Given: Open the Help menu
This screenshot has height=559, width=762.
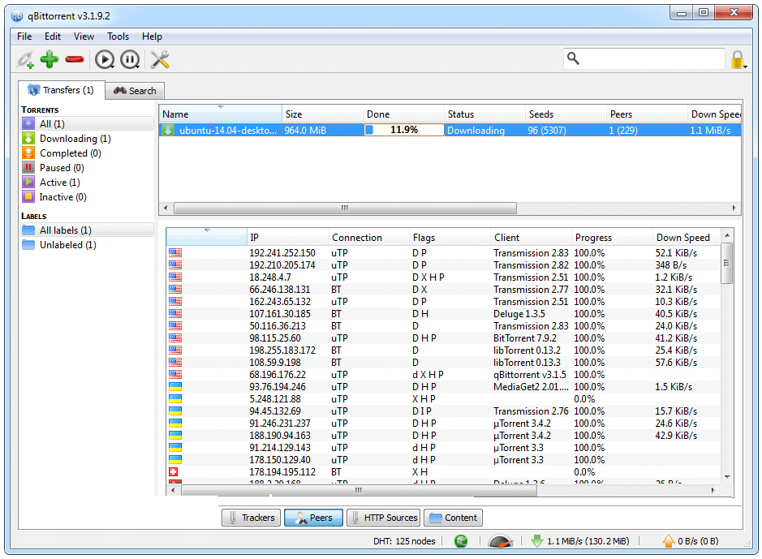Looking at the screenshot, I should [152, 37].
